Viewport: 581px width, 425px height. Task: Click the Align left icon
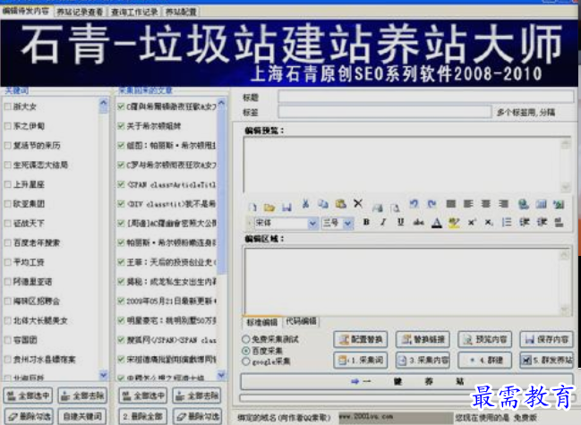(x=468, y=204)
